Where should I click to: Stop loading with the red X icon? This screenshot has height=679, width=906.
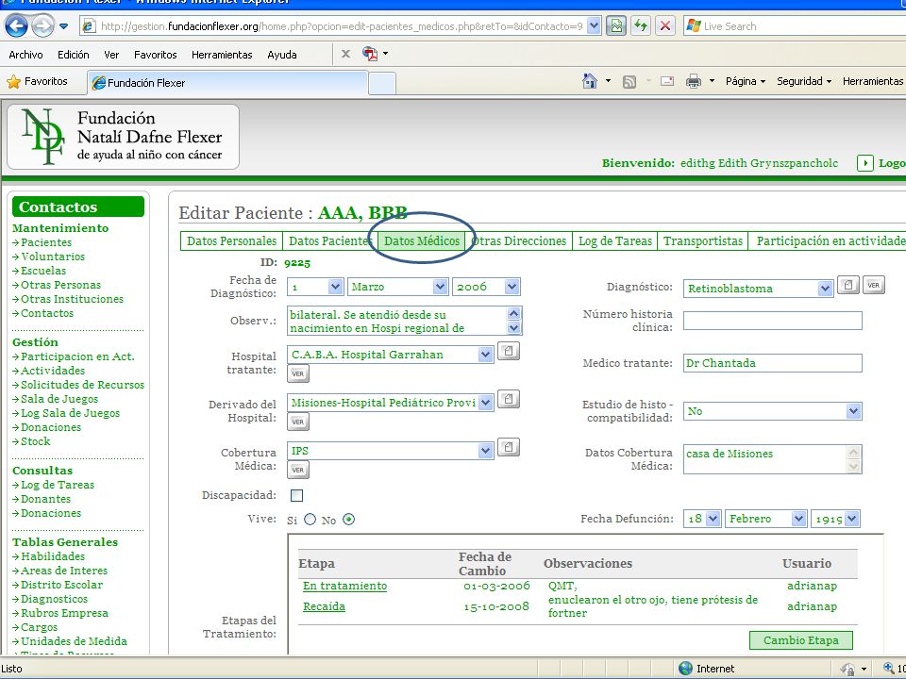(665, 26)
